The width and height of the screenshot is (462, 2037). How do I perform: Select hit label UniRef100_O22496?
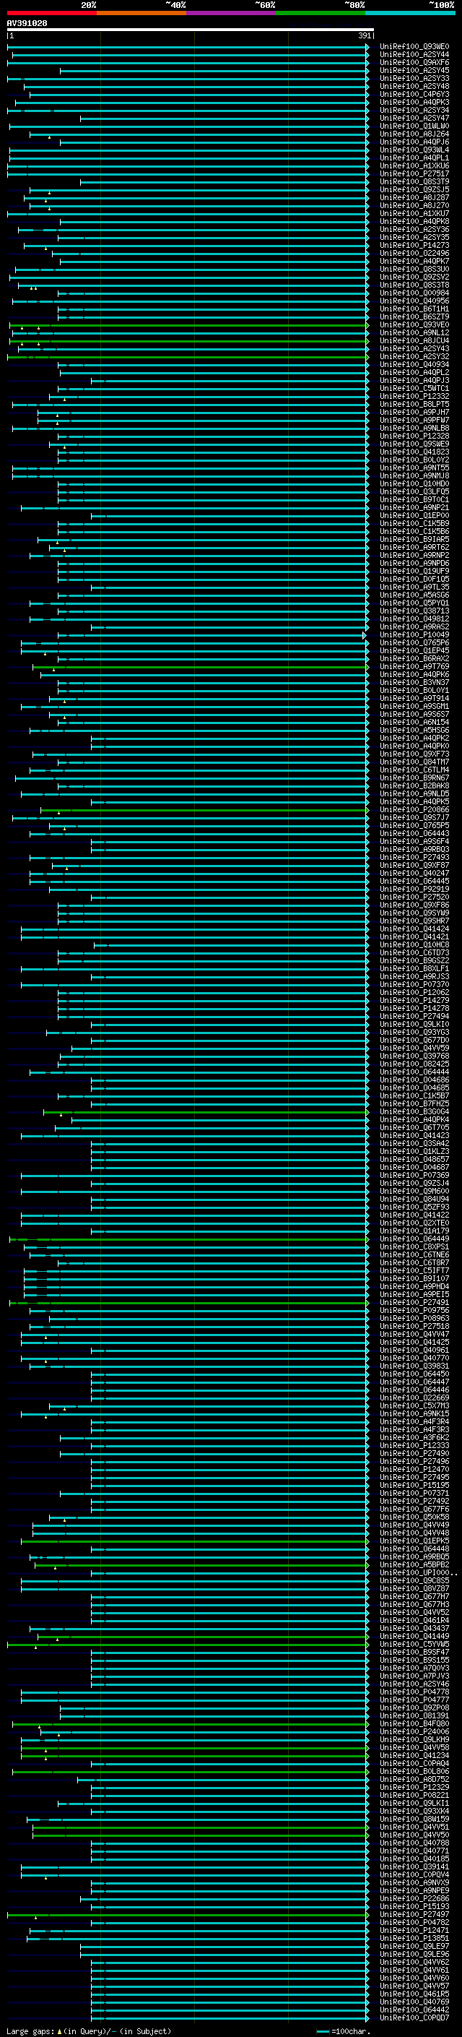[x=414, y=253]
